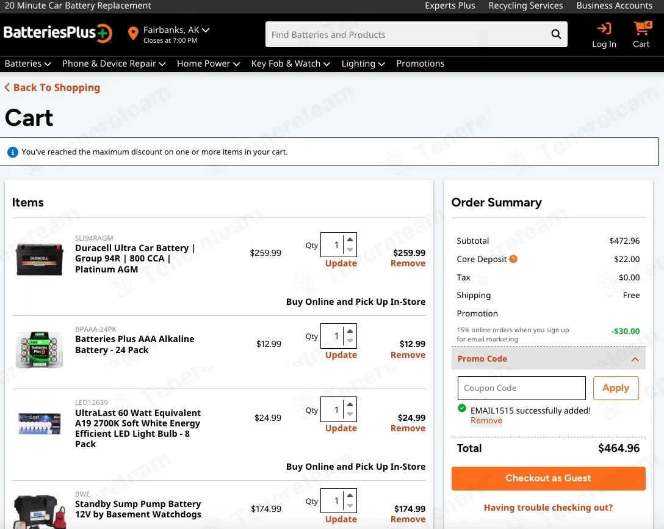Decrease the AAA Alkaline pack quantity

point(350,341)
